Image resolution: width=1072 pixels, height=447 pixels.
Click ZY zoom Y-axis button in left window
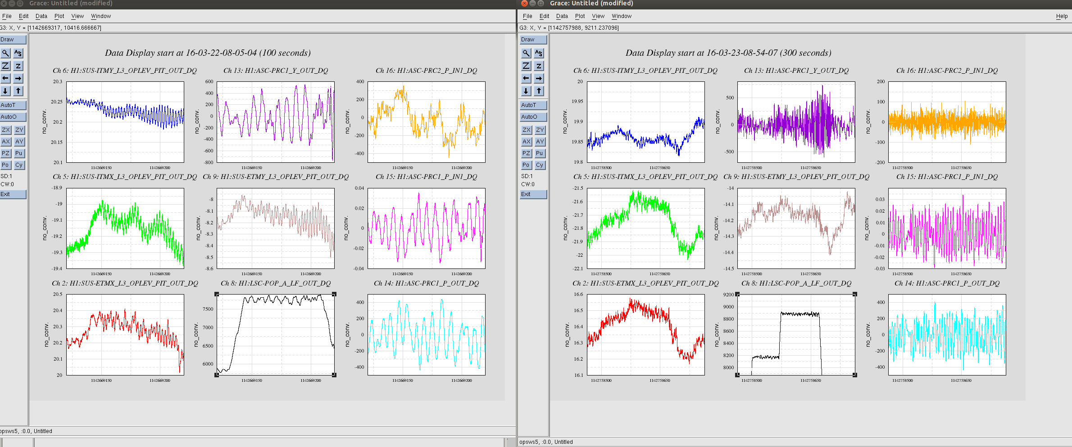click(x=19, y=130)
